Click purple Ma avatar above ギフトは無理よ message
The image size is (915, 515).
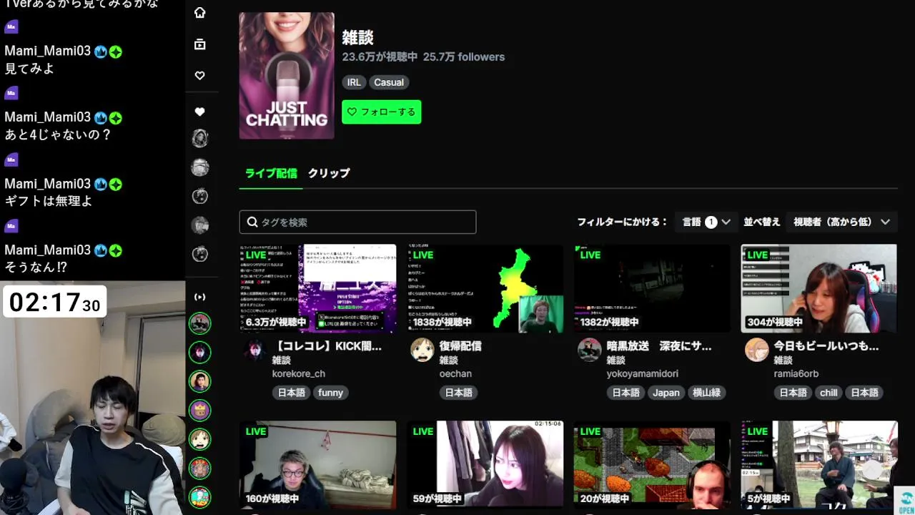[11, 160]
